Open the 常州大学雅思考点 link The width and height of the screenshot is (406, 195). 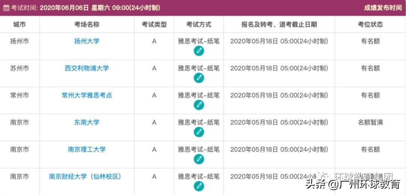click(87, 95)
